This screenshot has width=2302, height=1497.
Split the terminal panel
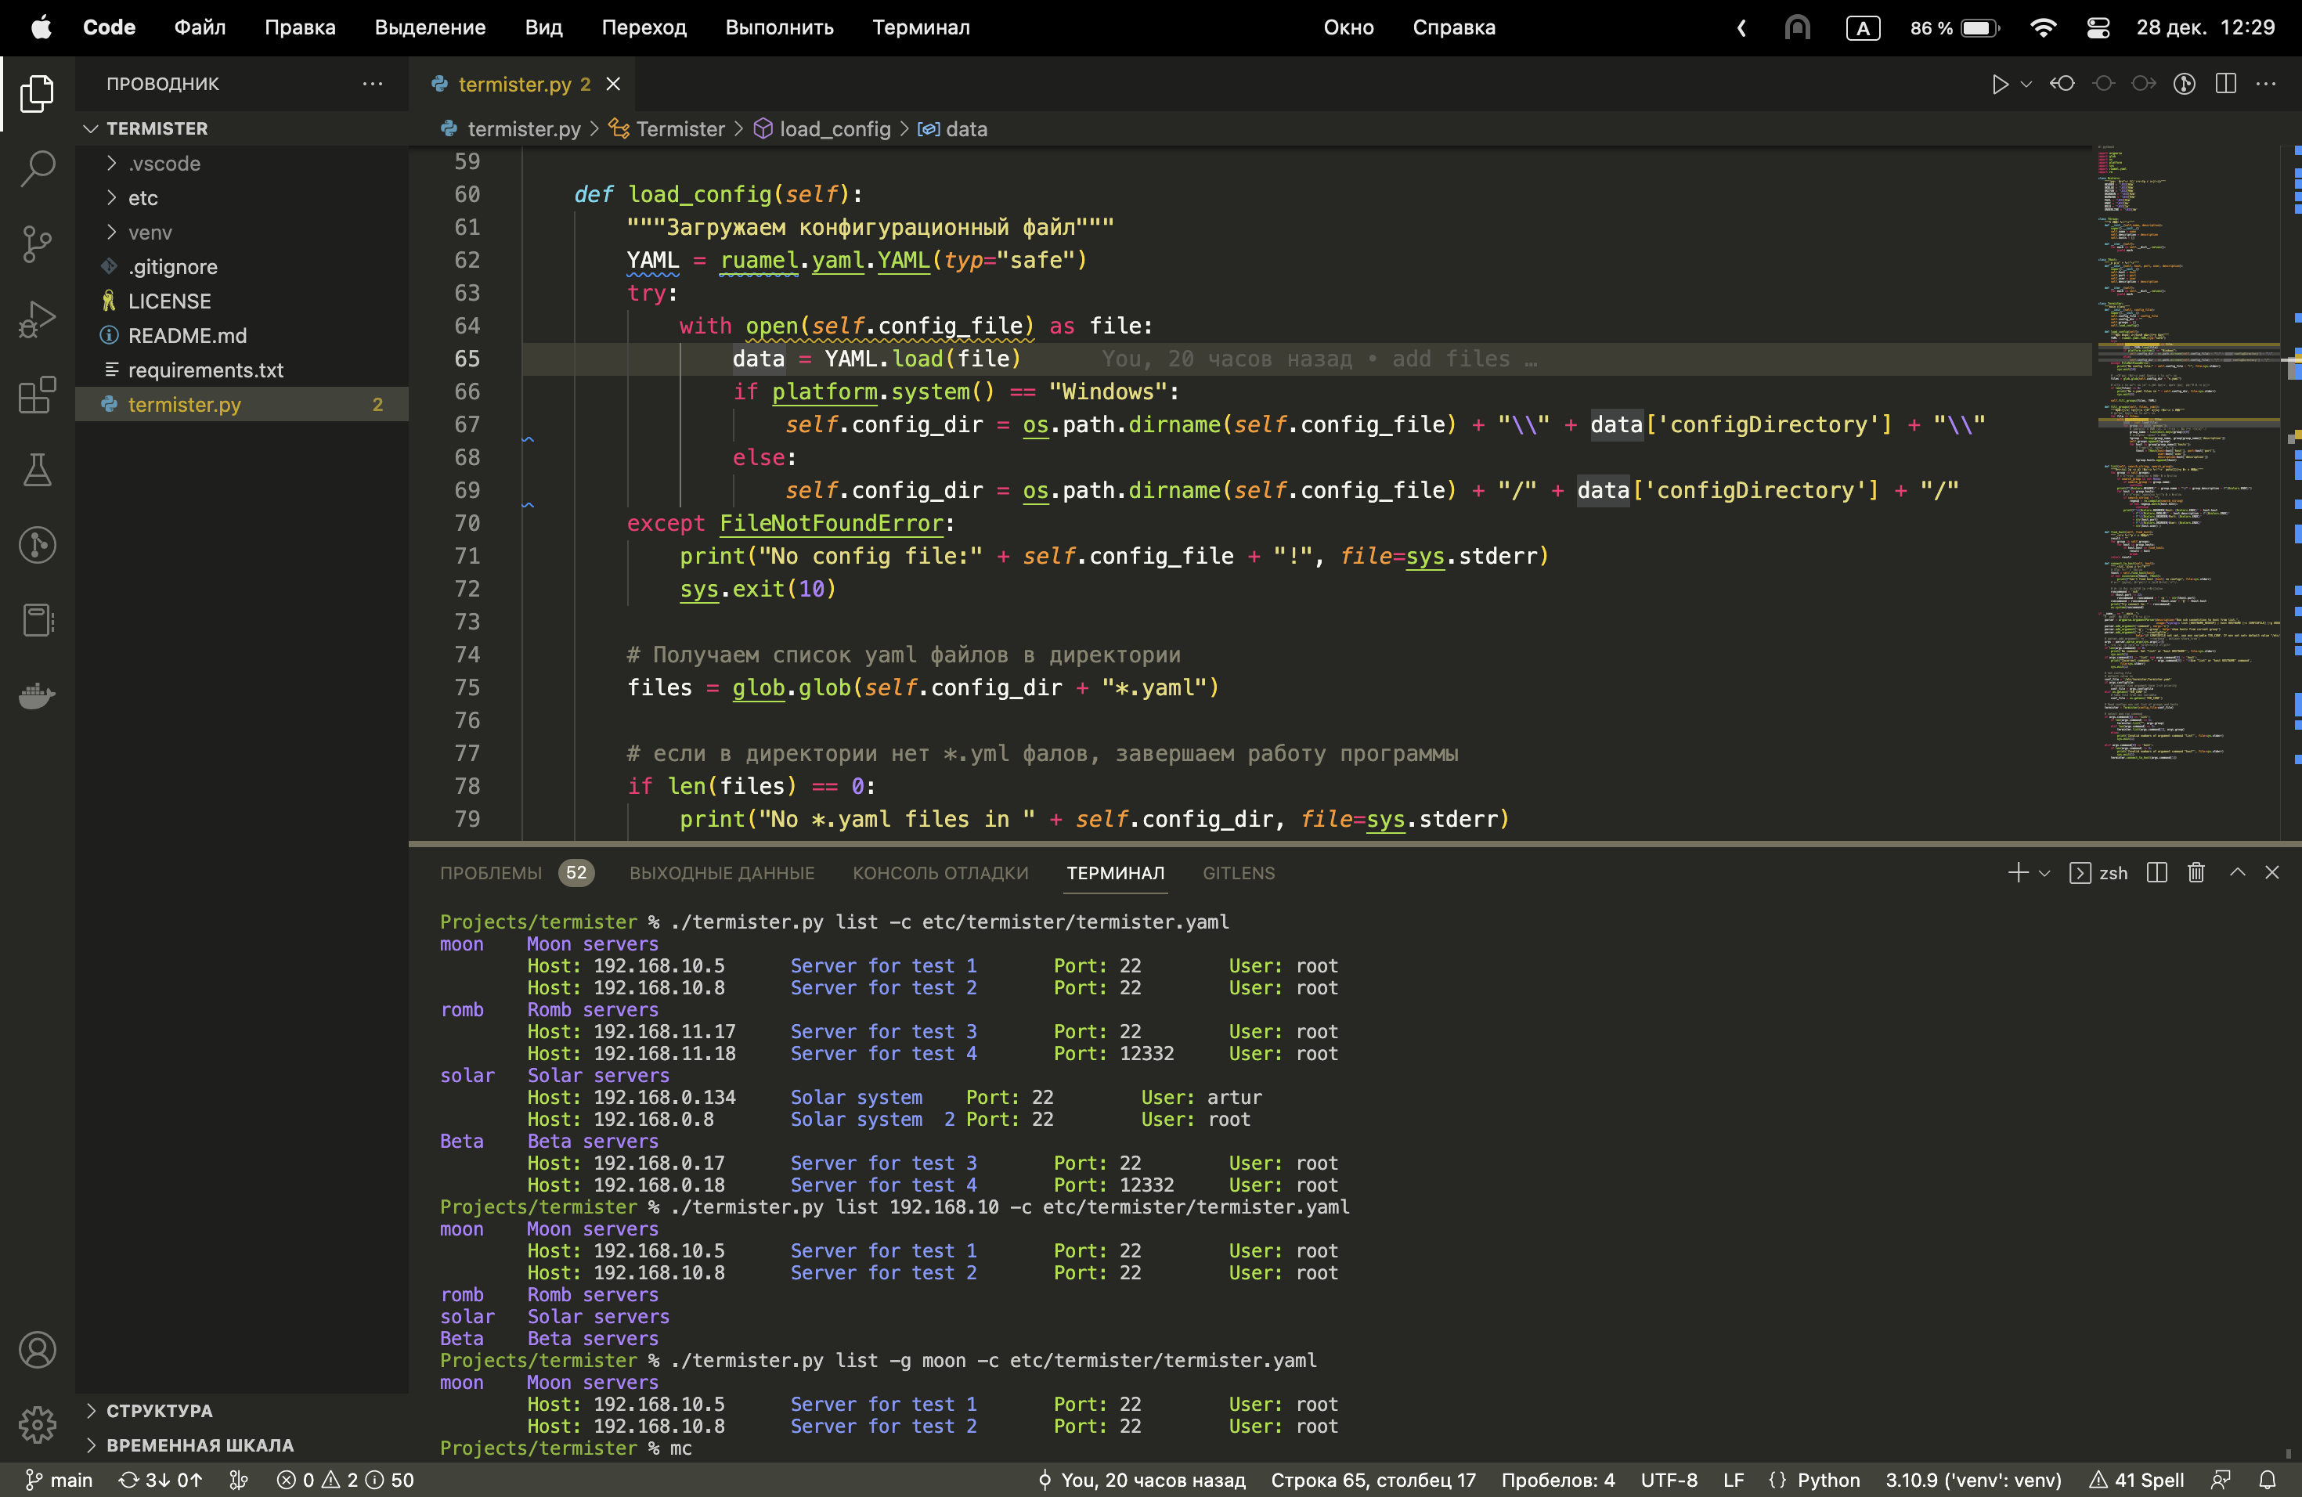pyautogui.click(x=2156, y=873)
